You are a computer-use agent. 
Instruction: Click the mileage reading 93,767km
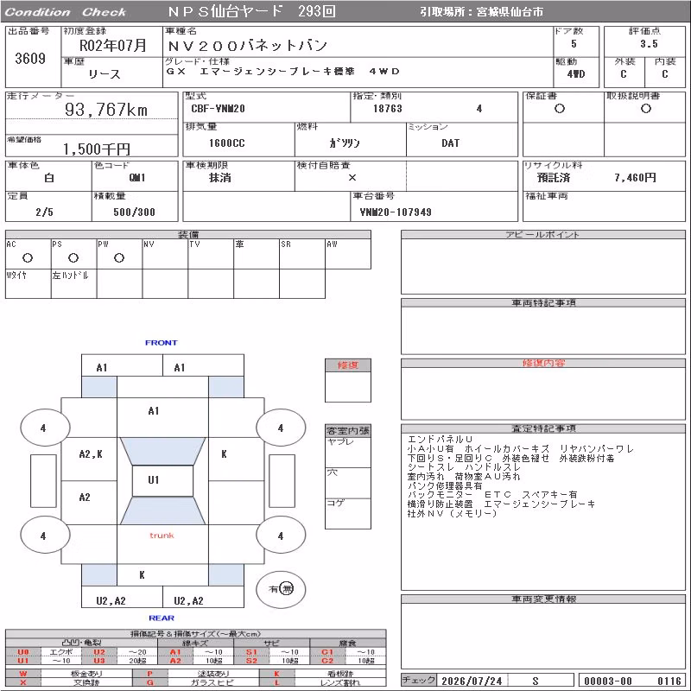click(x=106, y=110)
